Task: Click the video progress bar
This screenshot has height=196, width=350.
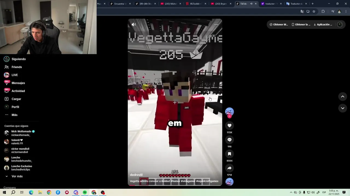Action: 175,185
